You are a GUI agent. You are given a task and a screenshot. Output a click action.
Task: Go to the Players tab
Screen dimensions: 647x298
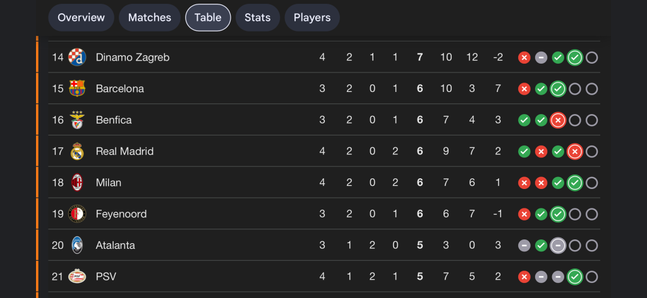(x=312, y=18)
